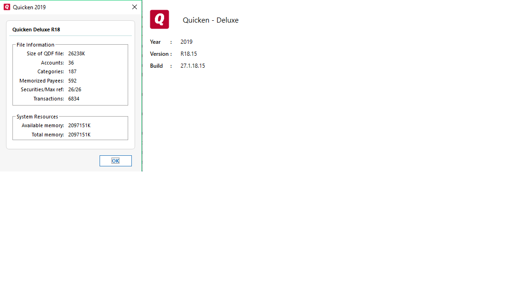This screenshot has height=306, width=514.
Task: Click the large red Quicken logo
Action: [160, 19]
